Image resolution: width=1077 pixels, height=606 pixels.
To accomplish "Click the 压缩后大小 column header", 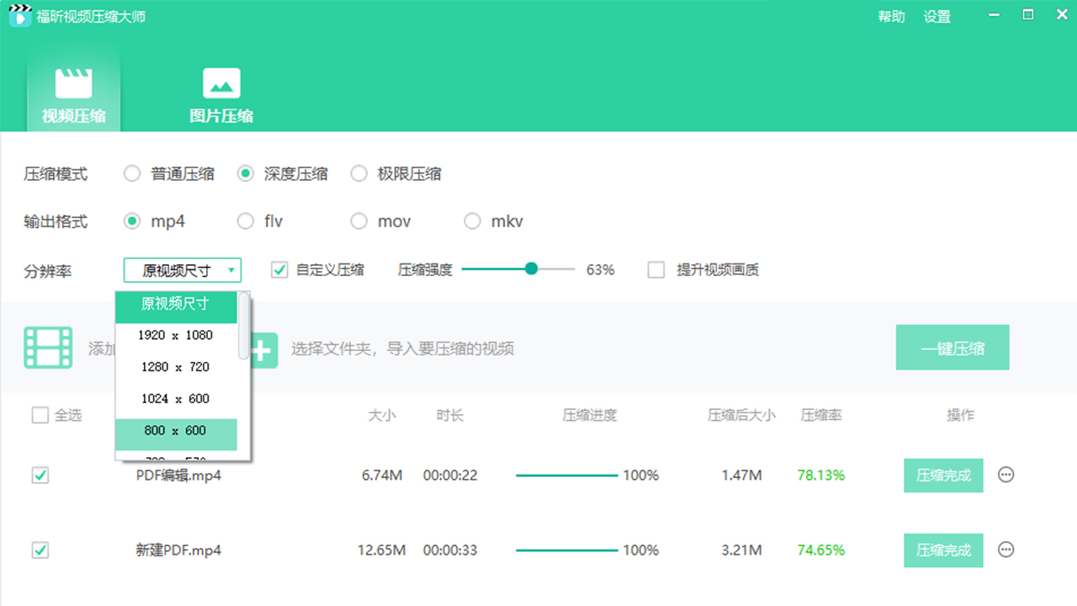I will click(x=741, y=415).
